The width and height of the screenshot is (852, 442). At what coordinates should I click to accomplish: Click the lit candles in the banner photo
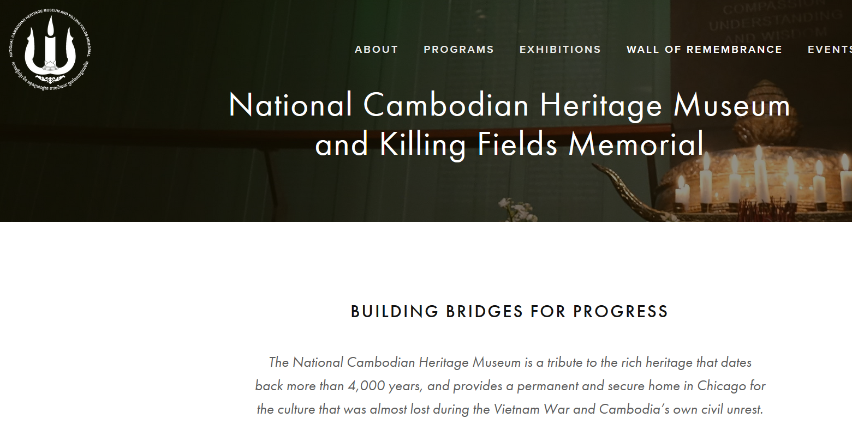click(x=764, y=180)
